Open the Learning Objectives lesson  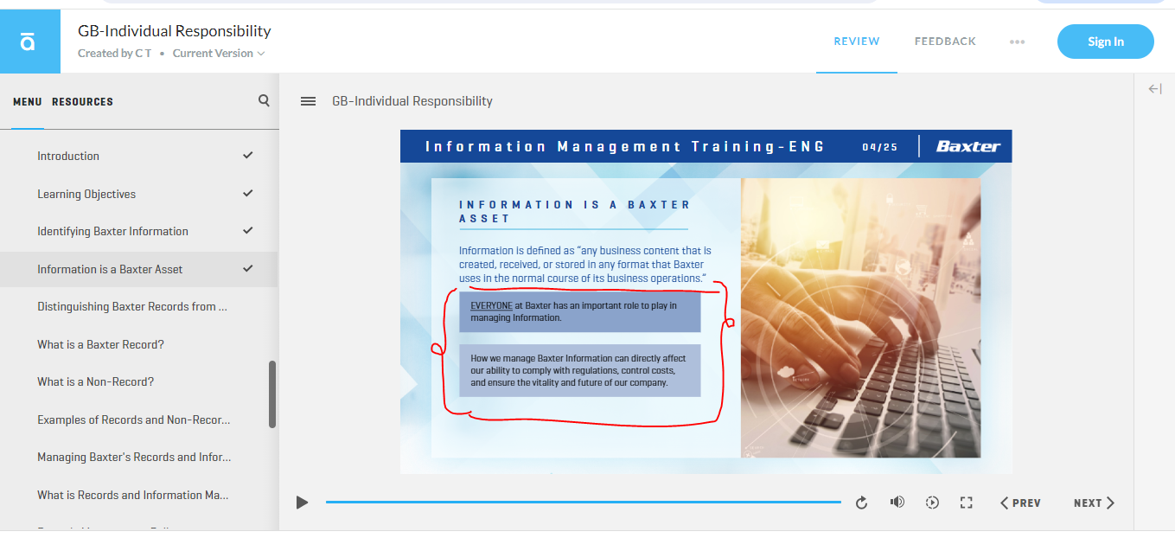[x=138, y=194]
